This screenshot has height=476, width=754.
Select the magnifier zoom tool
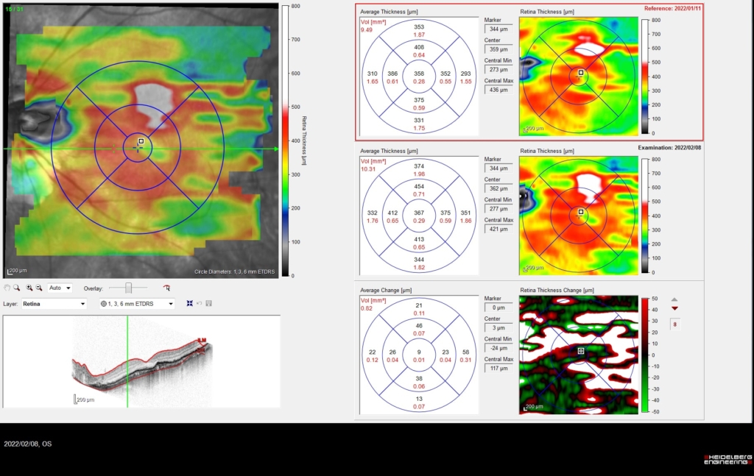tap(17, 288)
